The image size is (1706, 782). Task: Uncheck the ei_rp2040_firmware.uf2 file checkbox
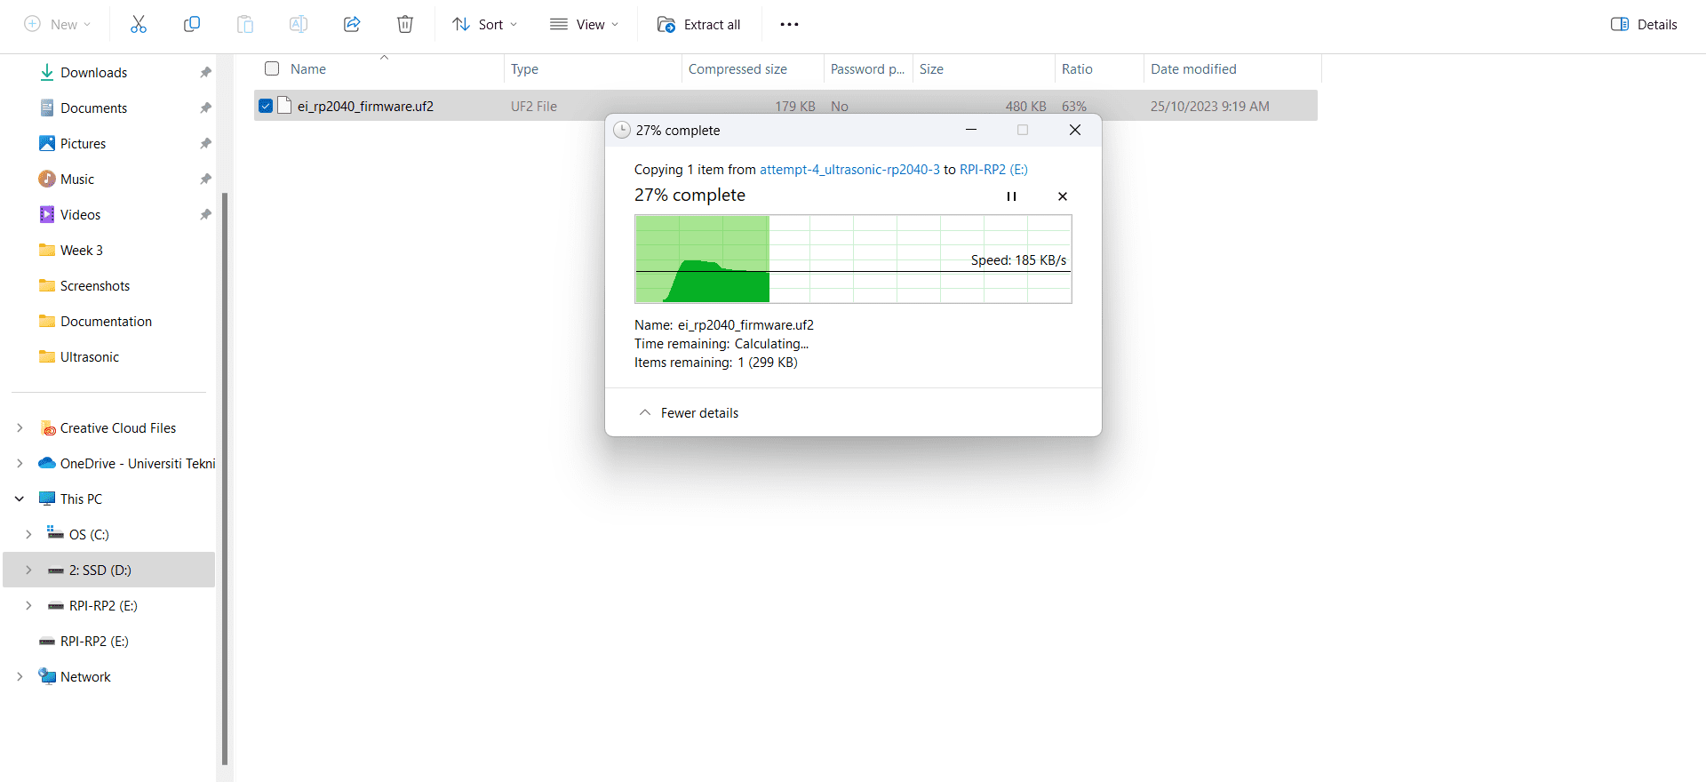(x=266, y=107)
